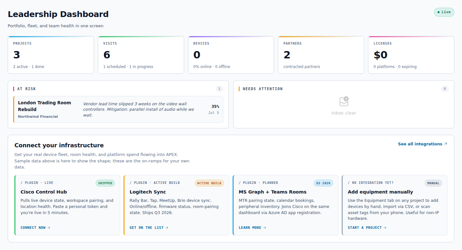Open the Devices summary card
Screen dimensions: 462x250
pos(231,55)
